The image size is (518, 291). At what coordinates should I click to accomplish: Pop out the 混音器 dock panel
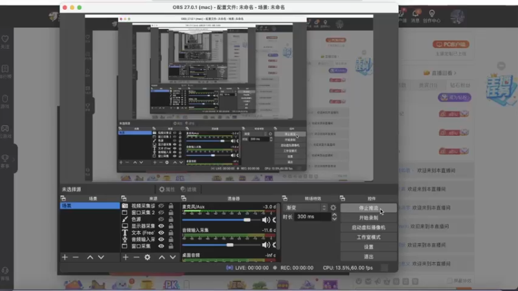184,199
